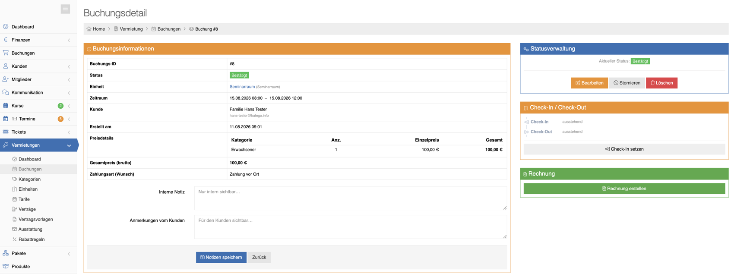The width and height of the screenshot is (731, 274).
Task: Click the Stornieren button
Action: (x=627, y=83)
